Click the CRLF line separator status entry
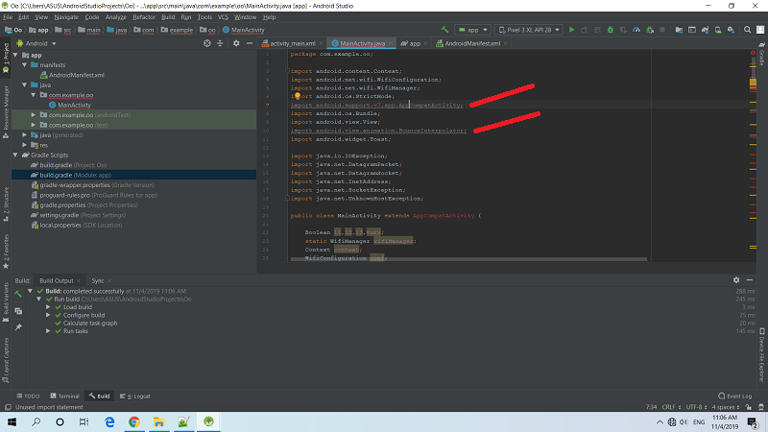Screen dimensions: 768x432 tap(671, 407)
